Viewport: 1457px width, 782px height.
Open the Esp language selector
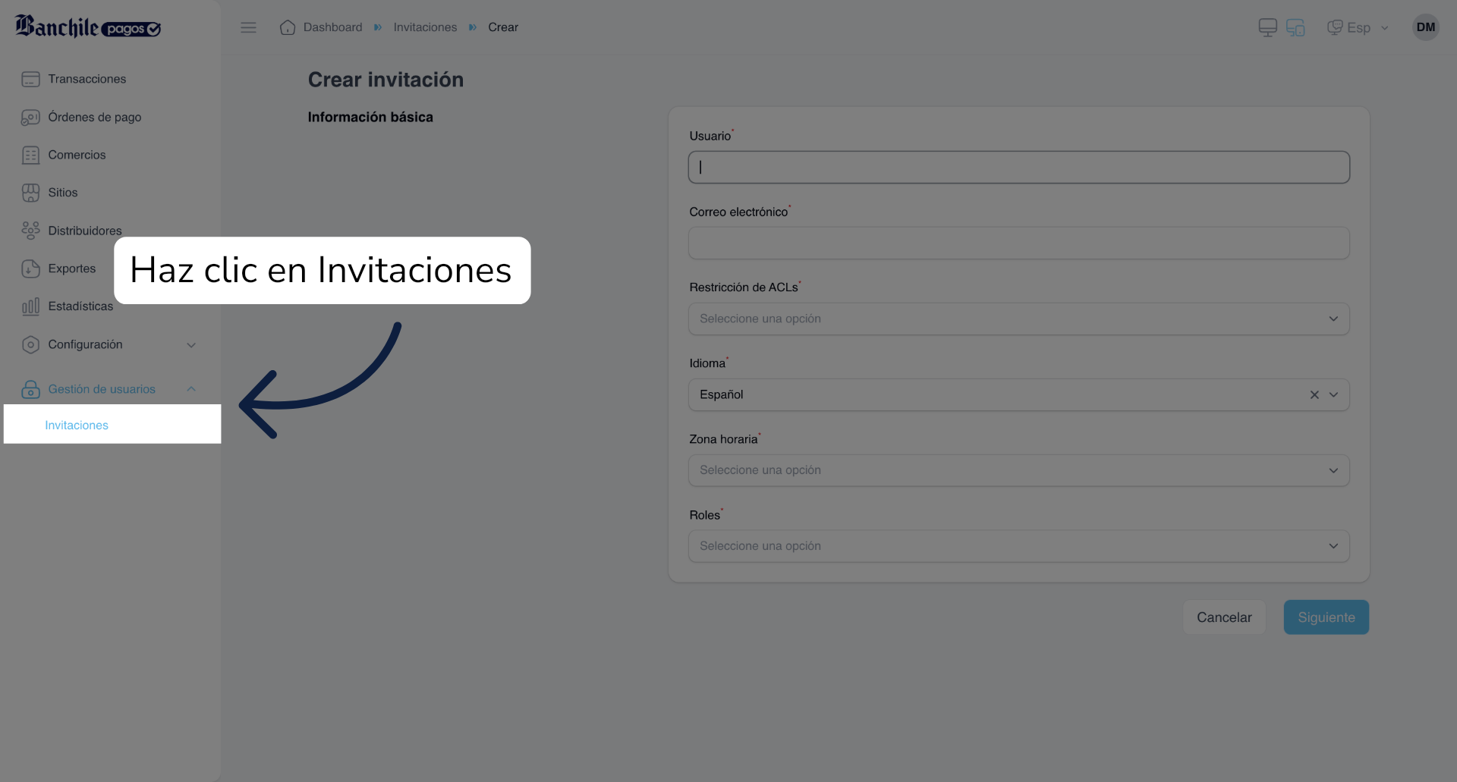1358,27
